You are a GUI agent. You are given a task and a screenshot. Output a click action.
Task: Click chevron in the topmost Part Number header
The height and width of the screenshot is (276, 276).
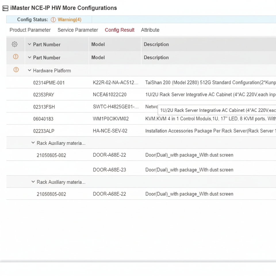(x=29, y=44)
